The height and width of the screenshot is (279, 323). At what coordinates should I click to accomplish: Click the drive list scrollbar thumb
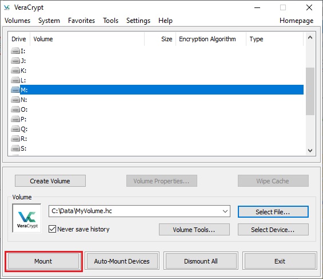tap(310, 91)
